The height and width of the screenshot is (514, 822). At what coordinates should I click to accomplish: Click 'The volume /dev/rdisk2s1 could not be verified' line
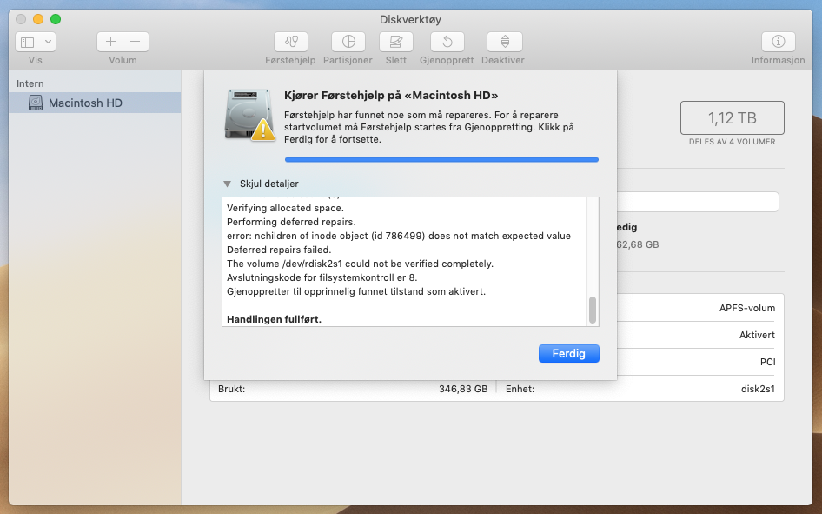pos(360,264)
